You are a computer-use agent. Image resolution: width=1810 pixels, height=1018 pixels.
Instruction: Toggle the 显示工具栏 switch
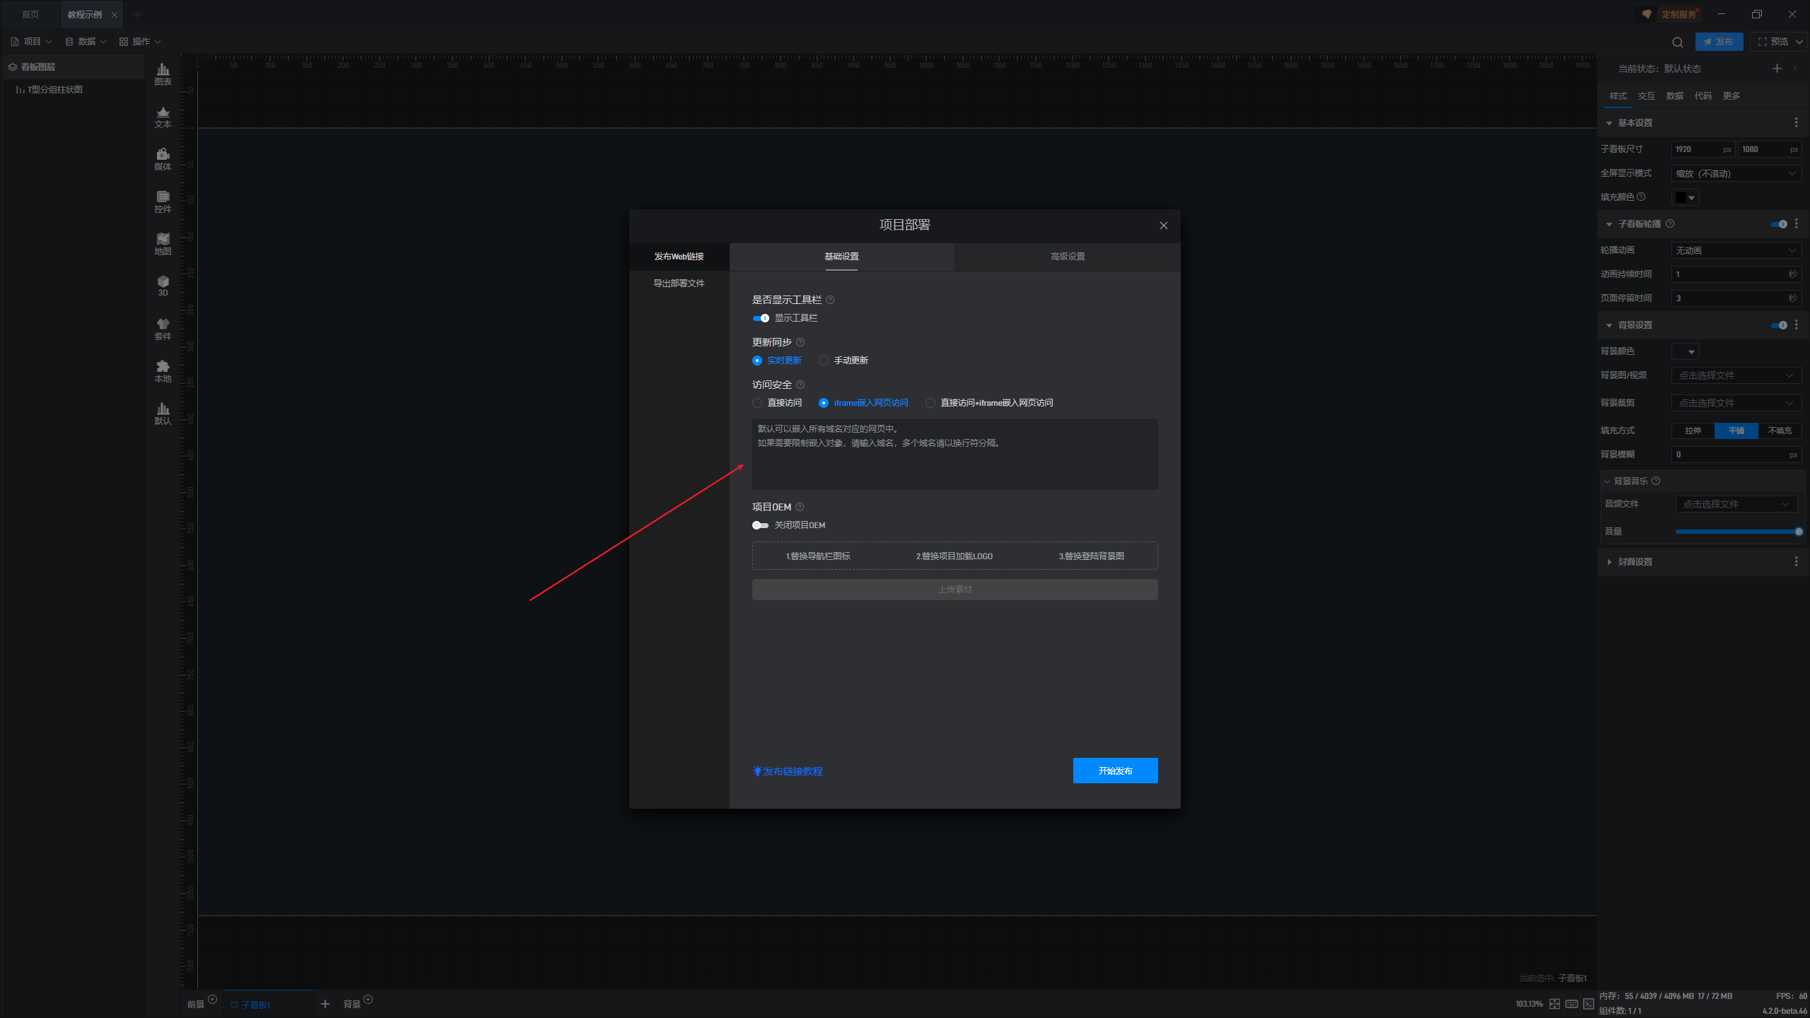[761, 318]
